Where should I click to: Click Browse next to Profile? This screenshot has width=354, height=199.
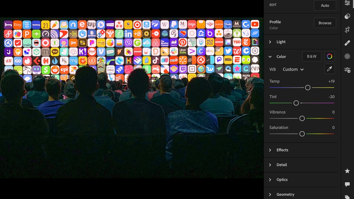[325, 23]
